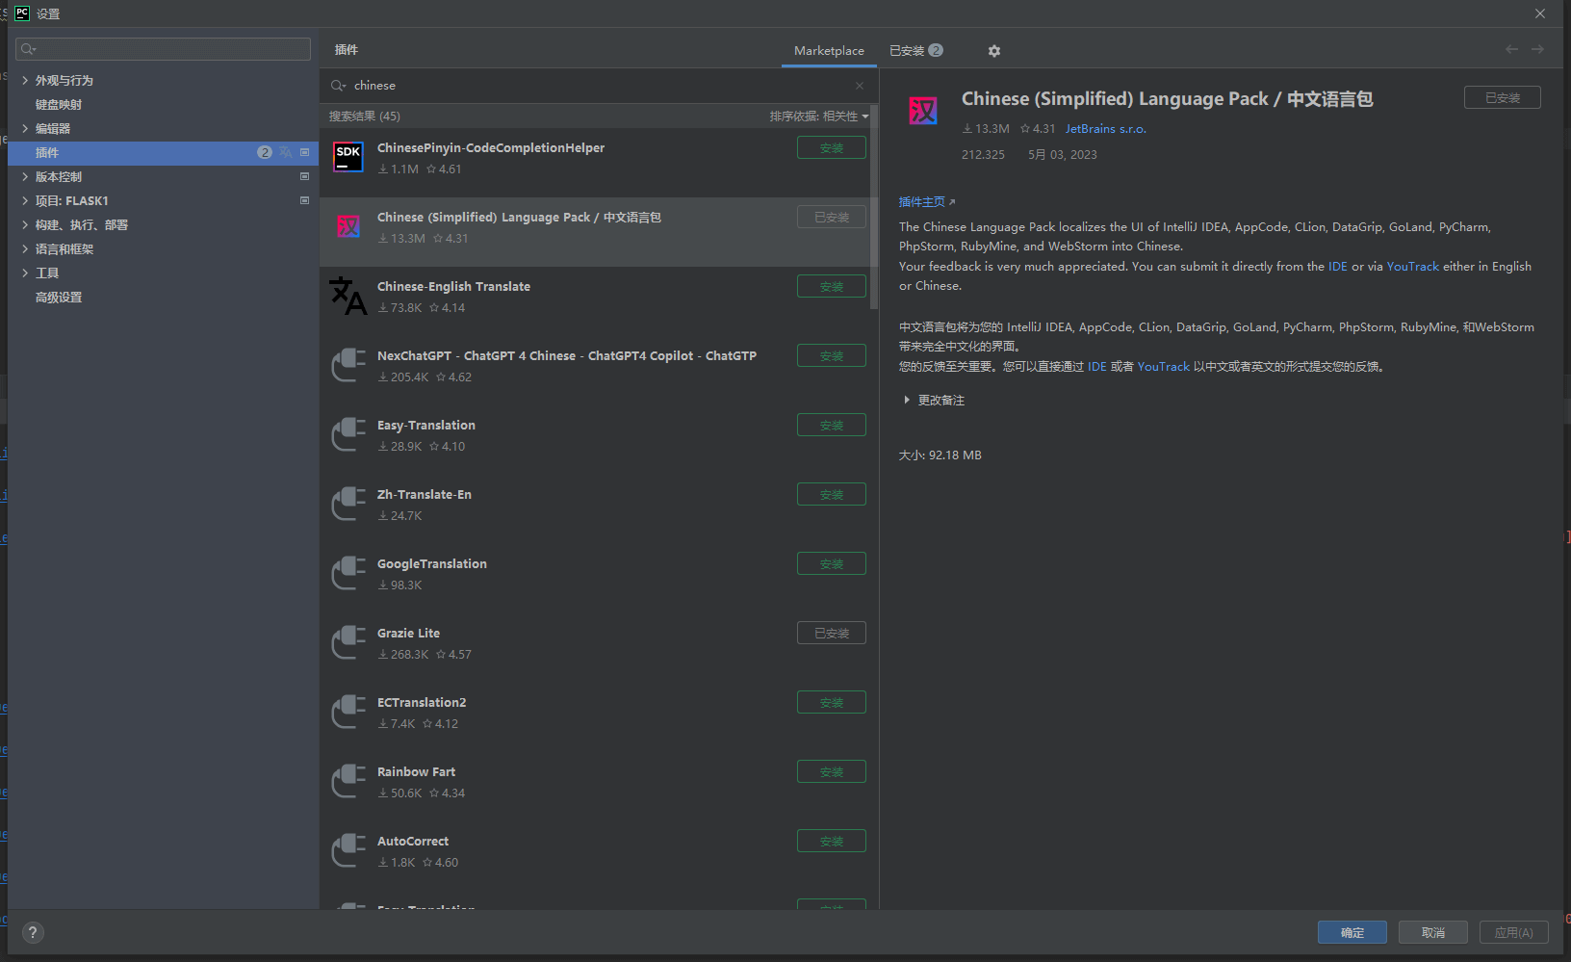
Task: Click GoogleTranslation plugin plug icon
Action: tap(348, 573)
